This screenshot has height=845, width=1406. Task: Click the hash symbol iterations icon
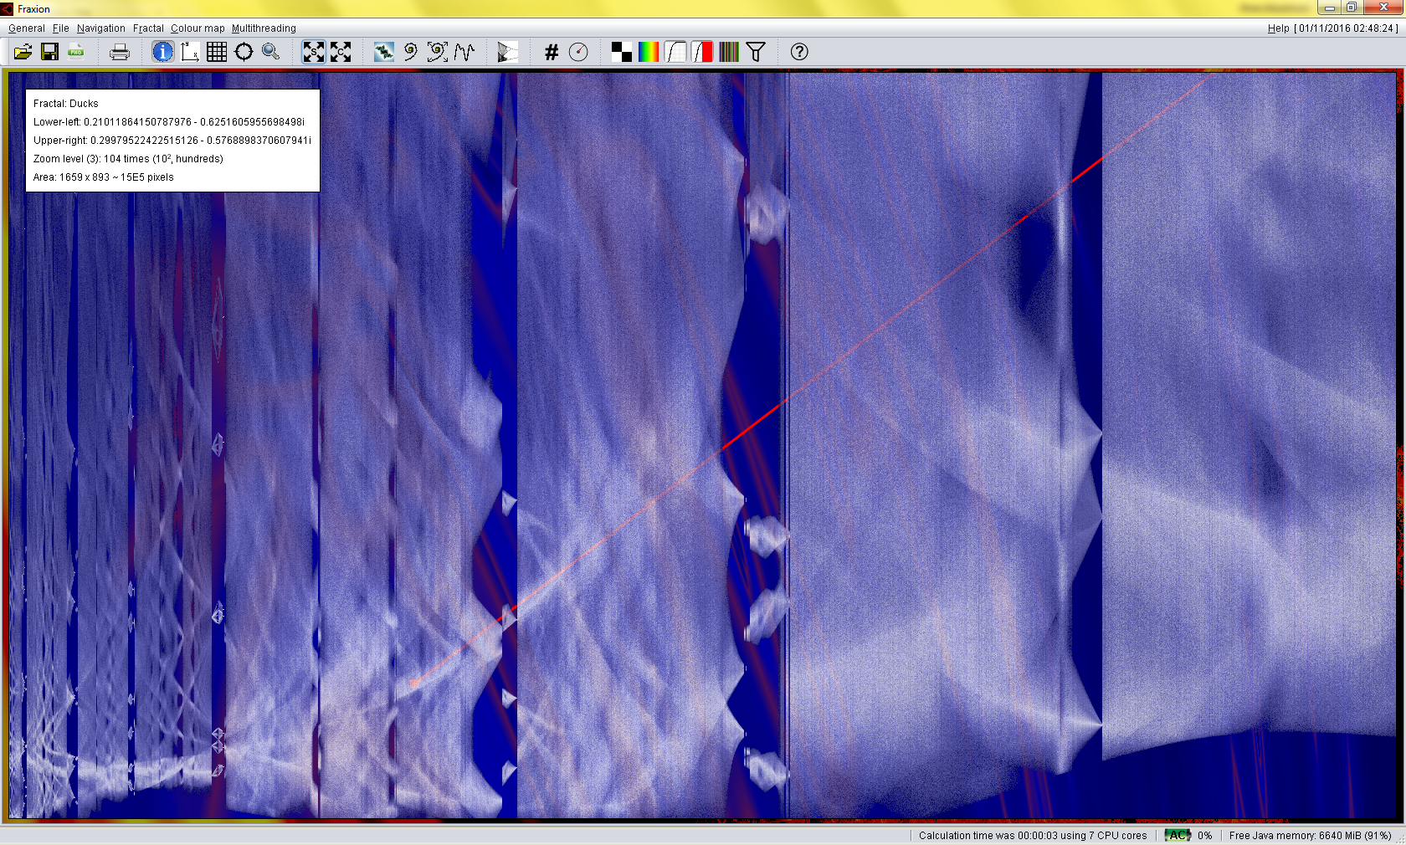[552, 52]
